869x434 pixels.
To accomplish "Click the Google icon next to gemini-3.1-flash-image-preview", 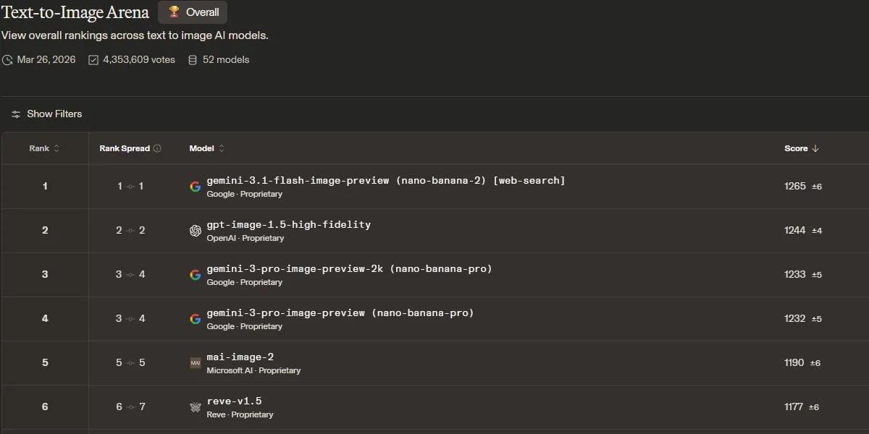I will (195, 186).
